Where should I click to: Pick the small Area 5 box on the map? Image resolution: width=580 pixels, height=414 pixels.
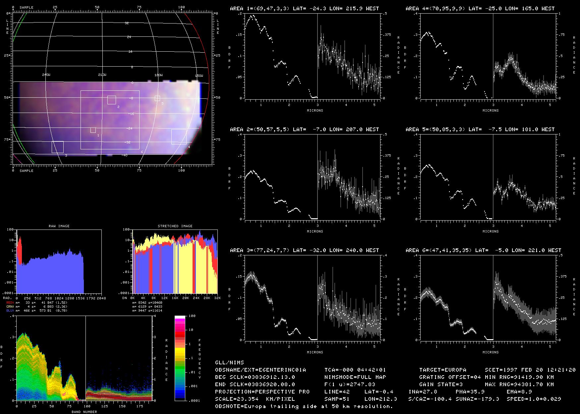click(157, 98)
